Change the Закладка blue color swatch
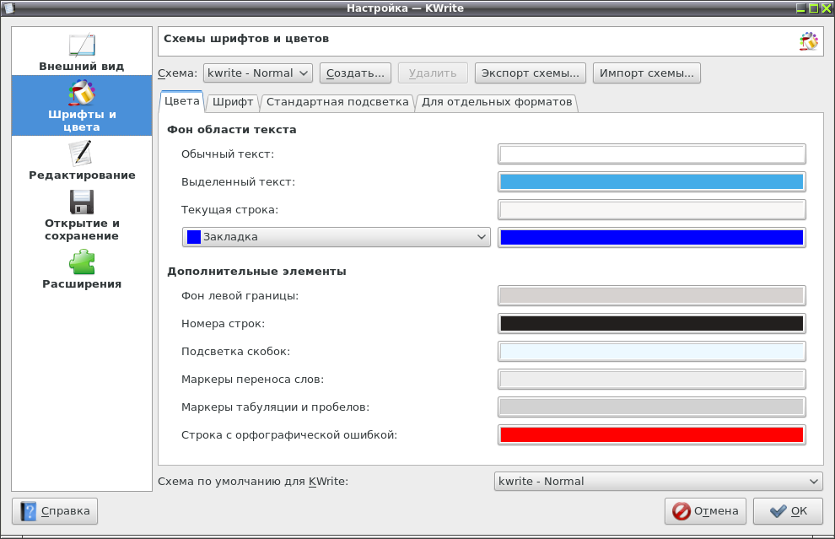835x539 pixels. point(652,237)
